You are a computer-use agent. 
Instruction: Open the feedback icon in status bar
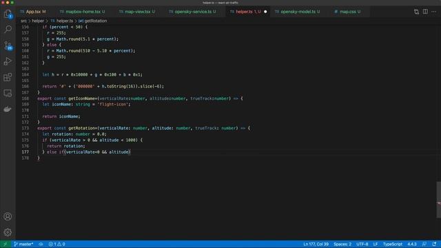click(x=424, y=244)
